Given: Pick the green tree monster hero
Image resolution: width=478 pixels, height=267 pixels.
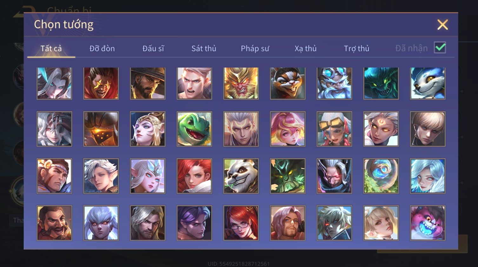Looking at the screenshot, I should (288, 176).
